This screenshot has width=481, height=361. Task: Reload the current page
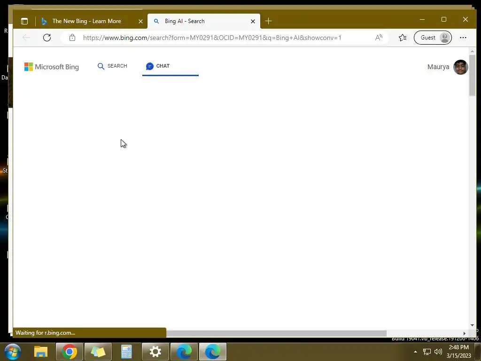[47, 38]
